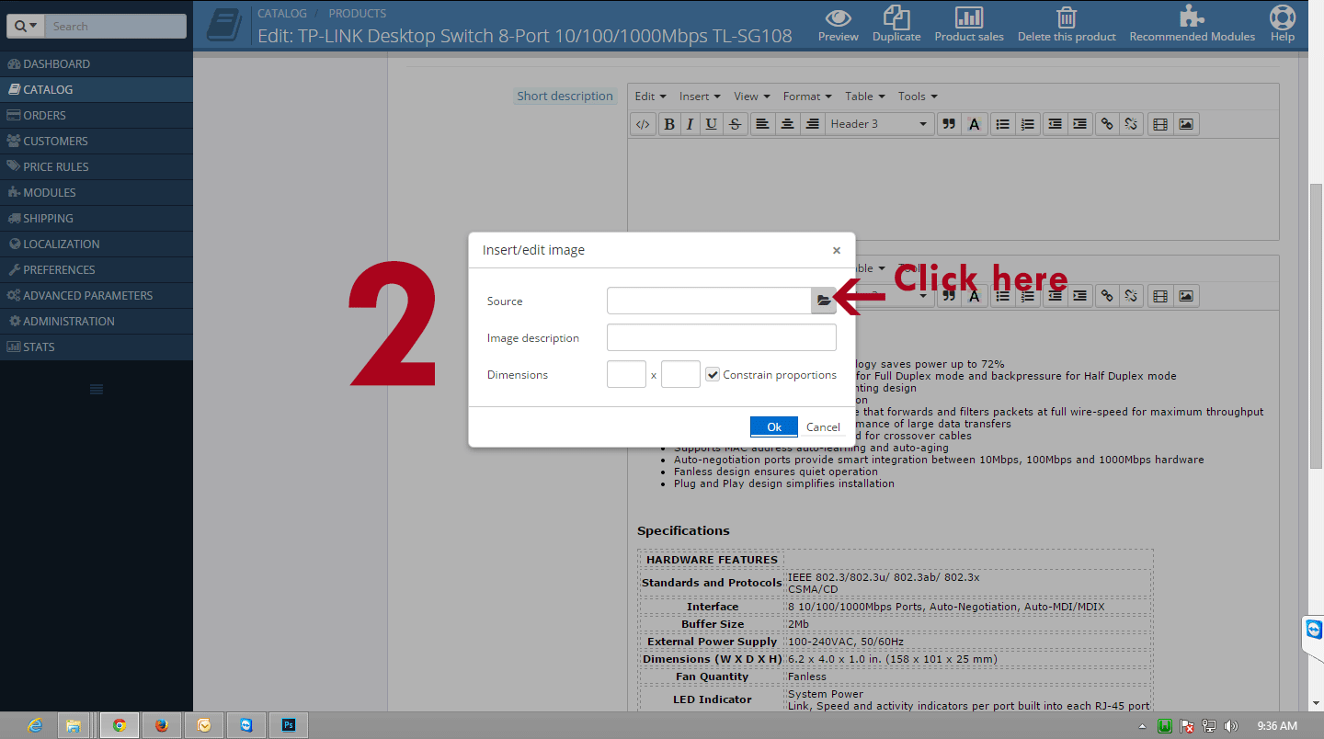Go to Dashboard in sidebar
This screenshot has height=739, width=1324.
pos(97,63)
